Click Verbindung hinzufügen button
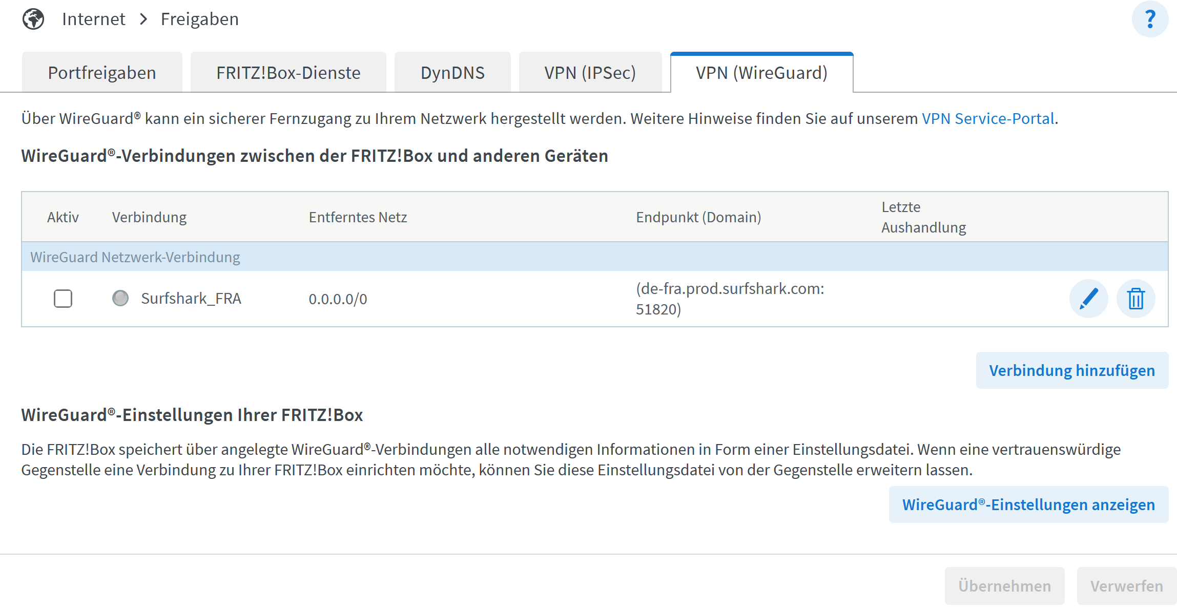The image size is (1177, 610). coord(1071,370)
